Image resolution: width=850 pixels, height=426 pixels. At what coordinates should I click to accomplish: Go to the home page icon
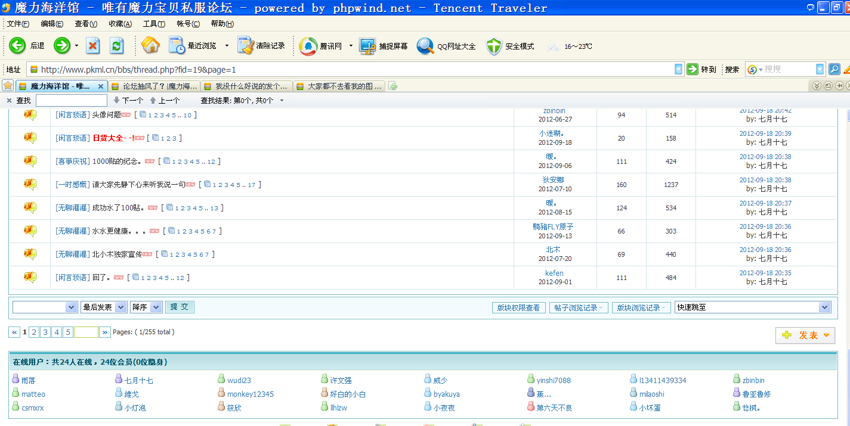click(x=150, y=46)
